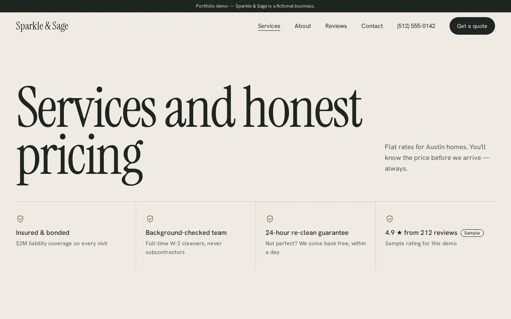Click 'Sample rating for this demo' text
This screenshot has width=511, height=319.
[421, 243]
